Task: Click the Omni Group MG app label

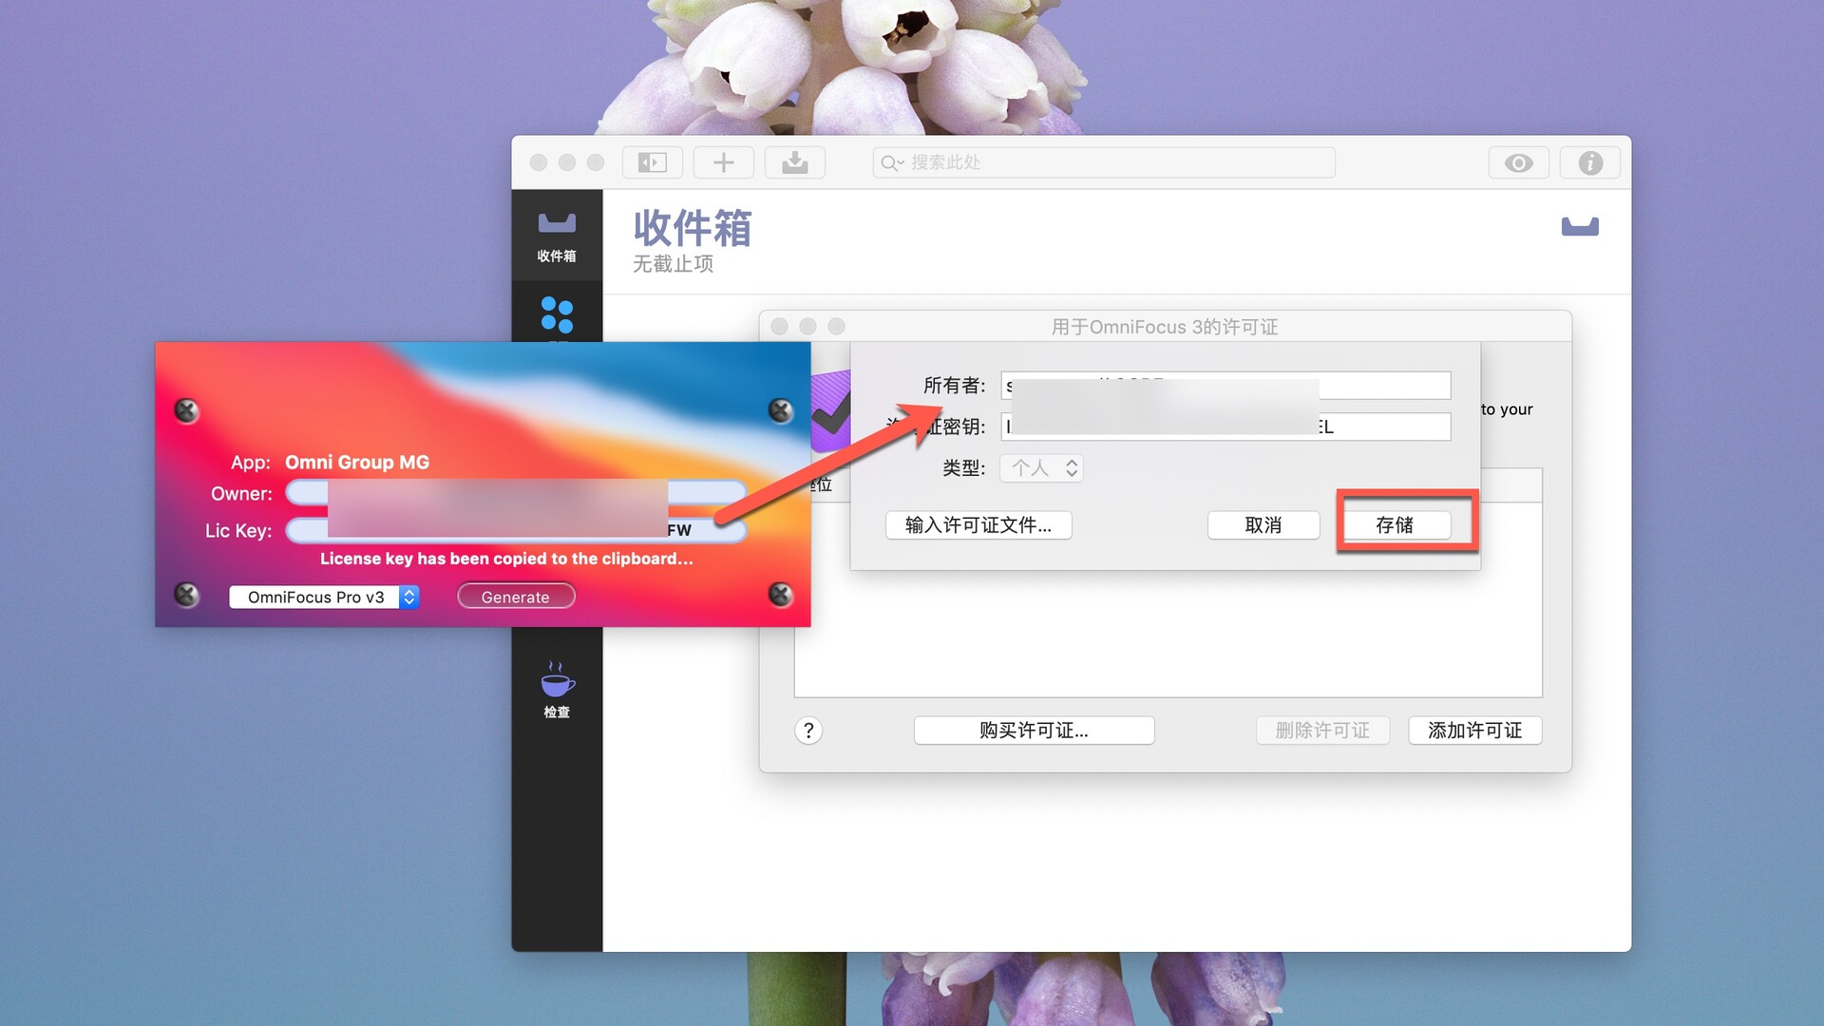Action: point(357,463)
